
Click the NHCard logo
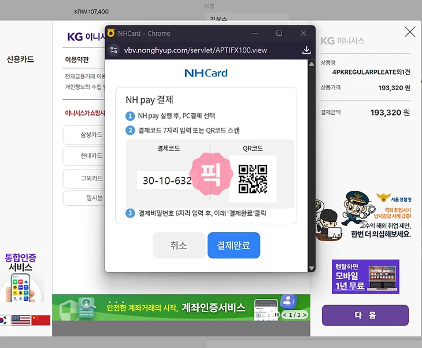206,73
